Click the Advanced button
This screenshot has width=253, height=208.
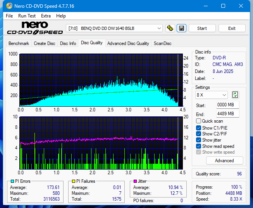click(x=224, y=161)
